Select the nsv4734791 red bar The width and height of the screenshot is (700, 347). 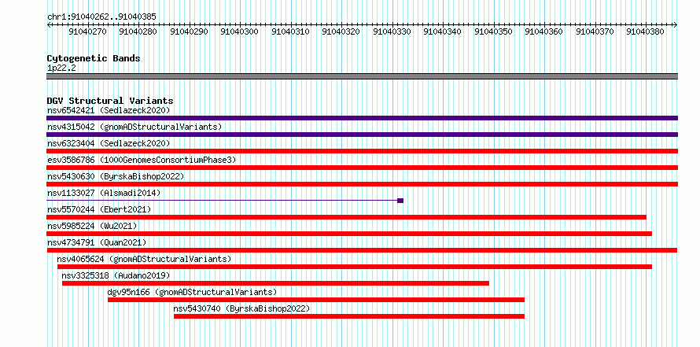click(362, 250)
